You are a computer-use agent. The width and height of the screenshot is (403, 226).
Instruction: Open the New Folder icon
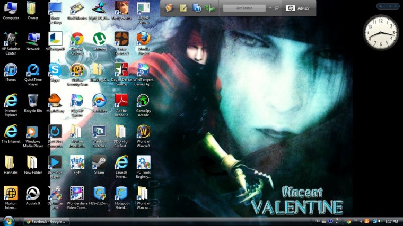click(x=33, y=165)
